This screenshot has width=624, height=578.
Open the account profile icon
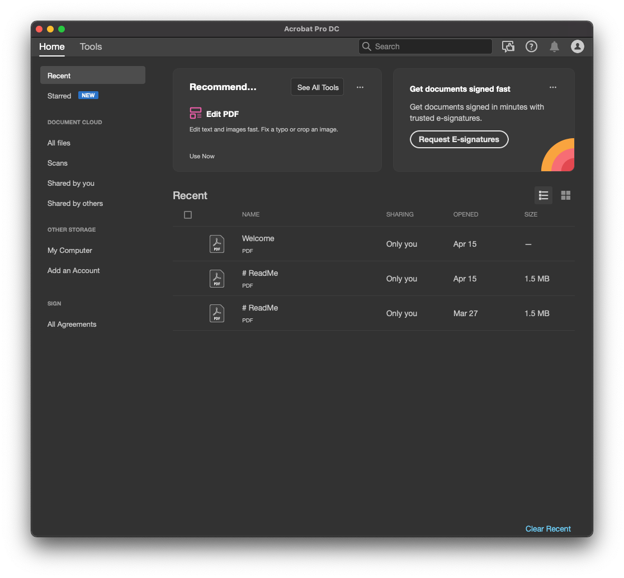click(x=578, y=46)
